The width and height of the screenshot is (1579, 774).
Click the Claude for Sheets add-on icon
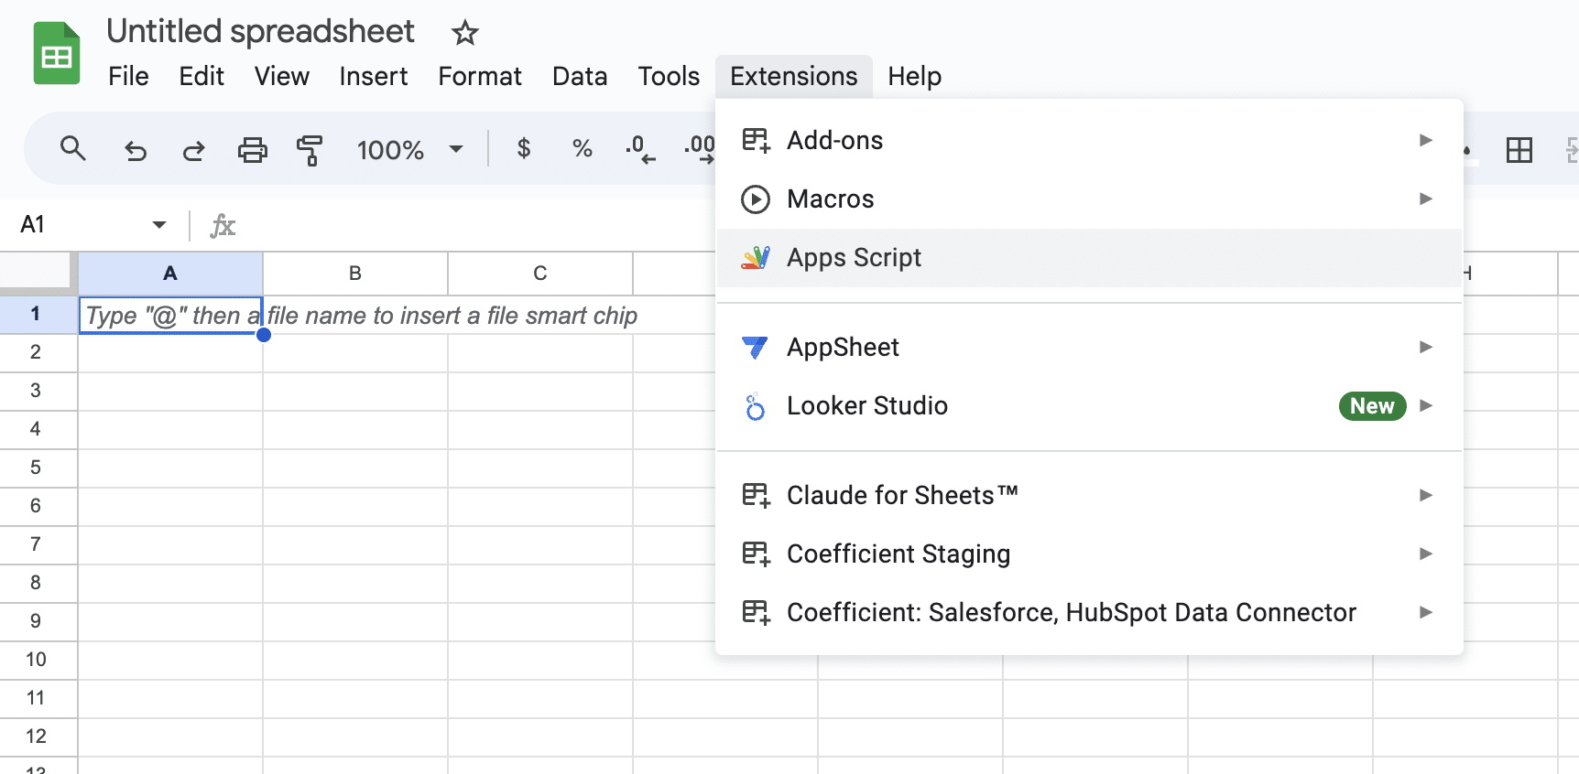pos(756,496)
